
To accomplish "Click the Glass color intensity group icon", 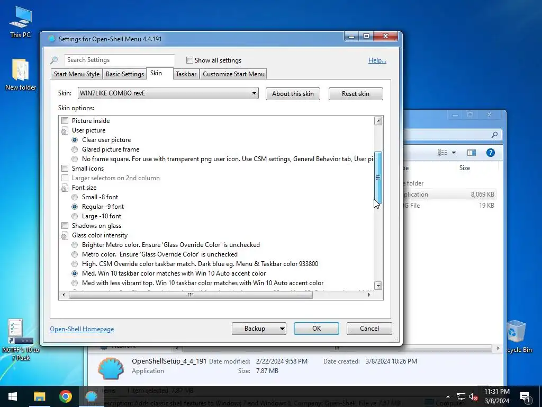I will tap(64, 236).
